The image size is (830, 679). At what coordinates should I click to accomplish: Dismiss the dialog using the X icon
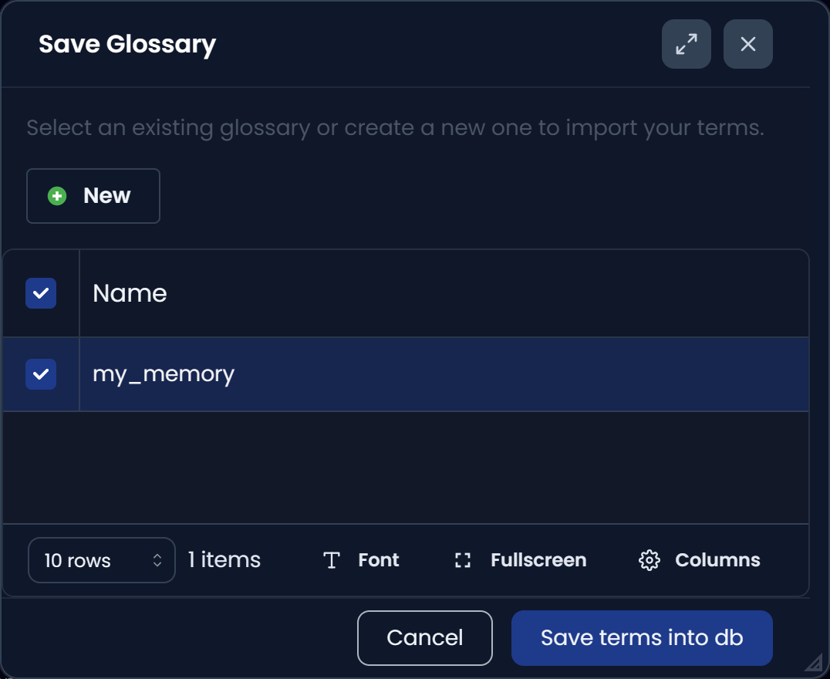[747, 44]
